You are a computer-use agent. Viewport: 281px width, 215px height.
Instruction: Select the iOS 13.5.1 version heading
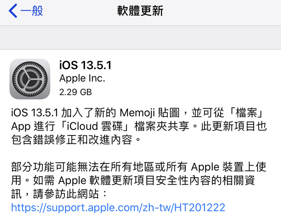85,65
